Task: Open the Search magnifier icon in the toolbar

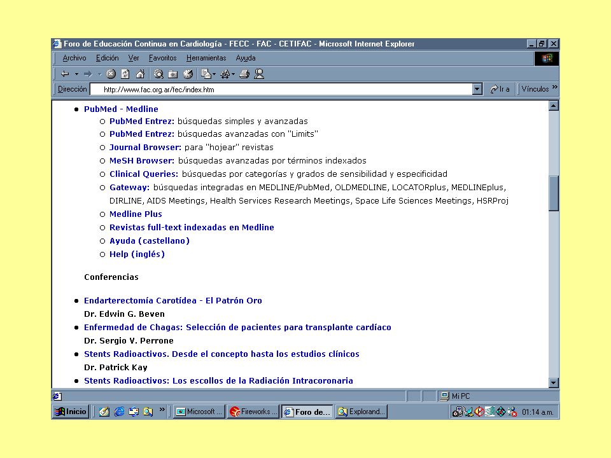Action: click(158, 74)
